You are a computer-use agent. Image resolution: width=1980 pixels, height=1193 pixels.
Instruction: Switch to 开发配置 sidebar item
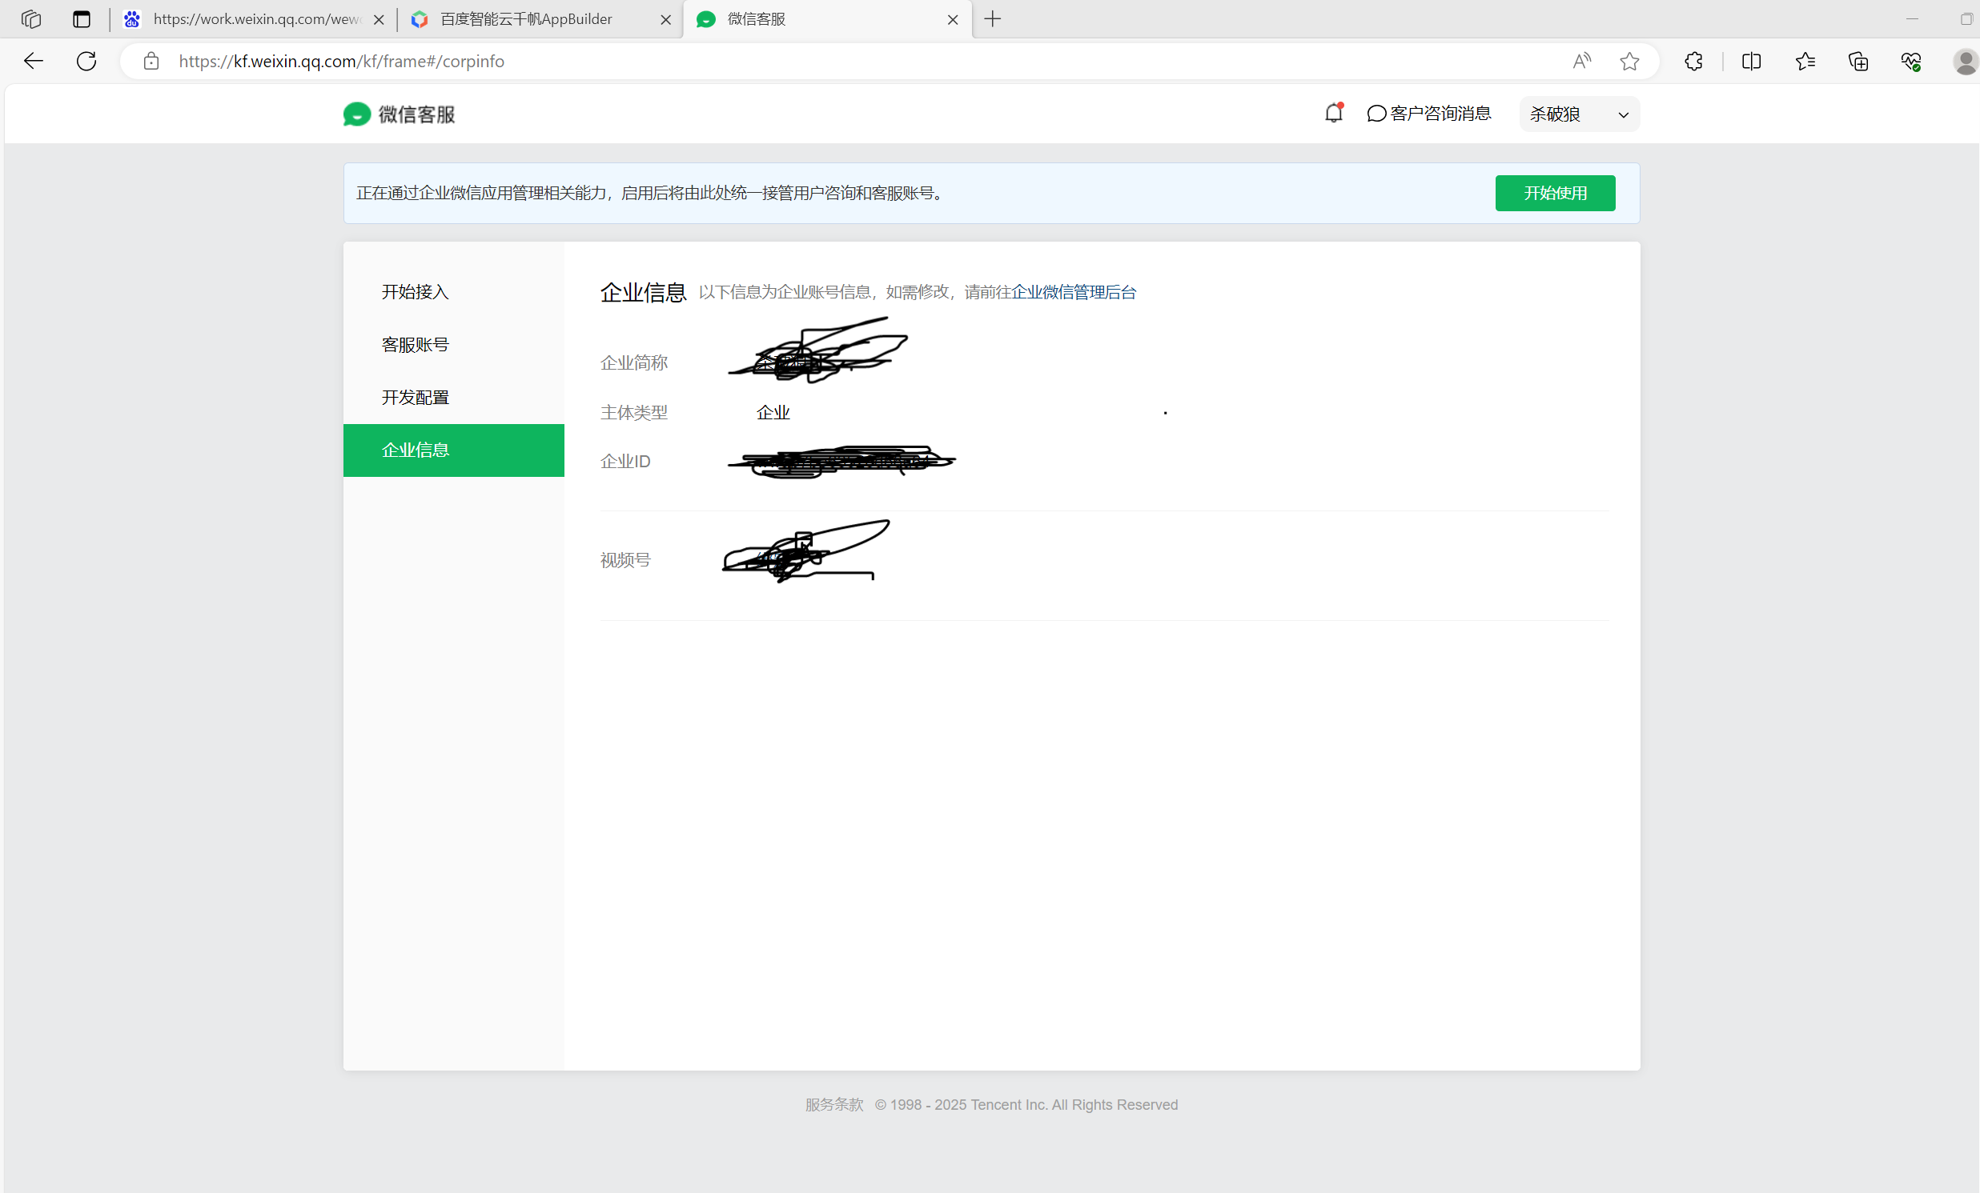point(415,397)
